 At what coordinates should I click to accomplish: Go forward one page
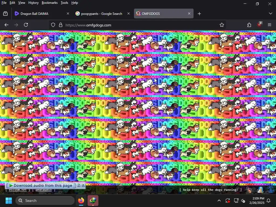[x=16, y=25]
